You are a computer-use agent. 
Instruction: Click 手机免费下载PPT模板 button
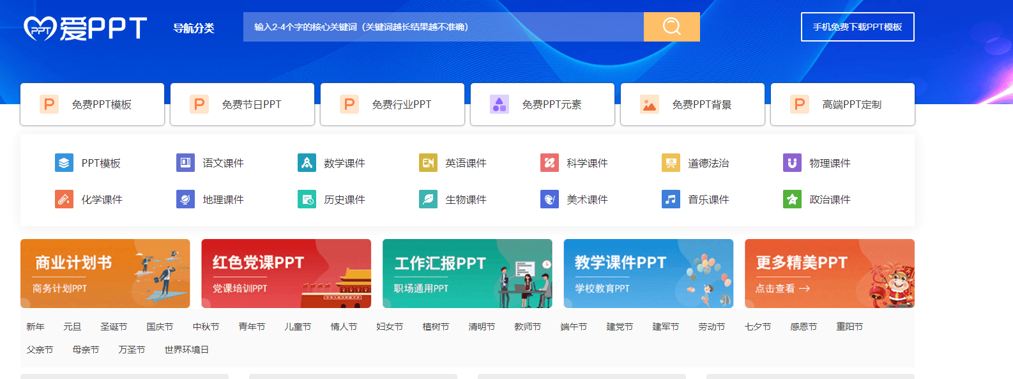point(857,27)
